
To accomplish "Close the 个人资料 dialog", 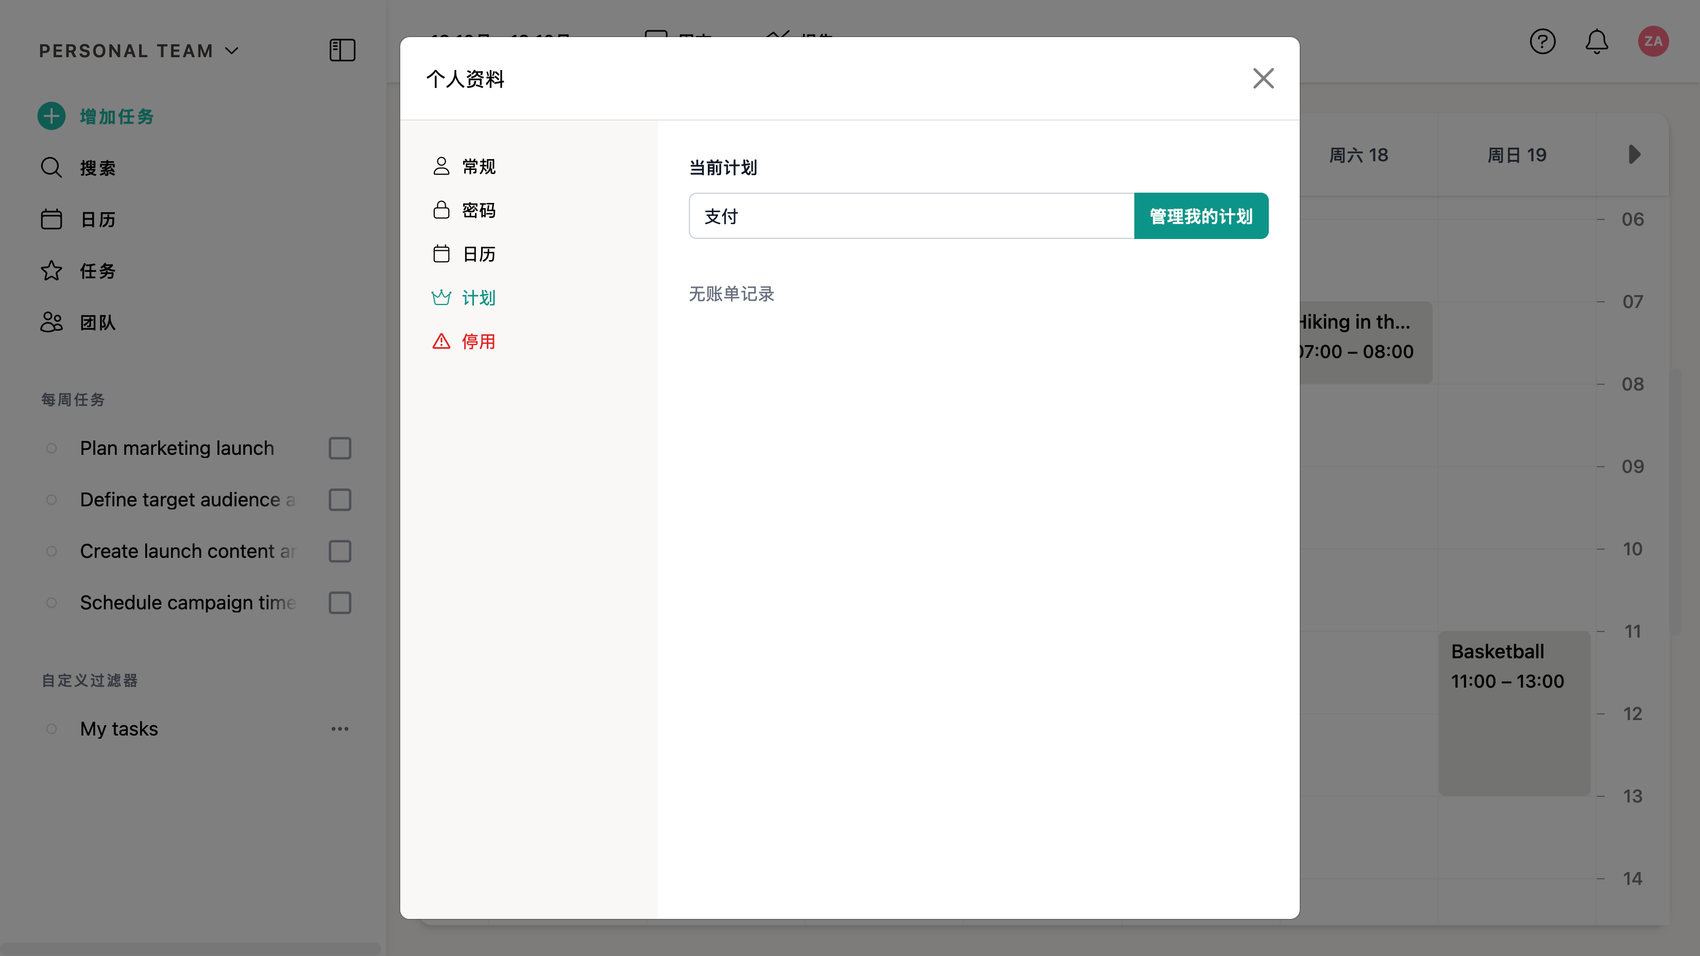I will tap(1263, 78).
